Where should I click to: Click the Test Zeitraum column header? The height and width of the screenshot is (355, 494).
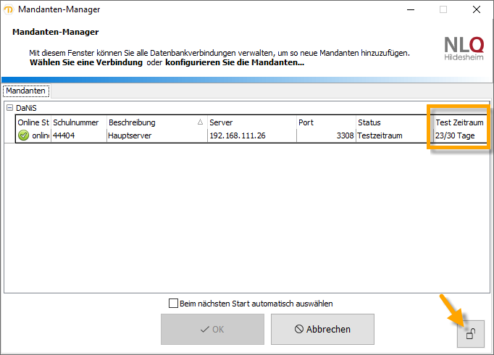tap(459, 122)
